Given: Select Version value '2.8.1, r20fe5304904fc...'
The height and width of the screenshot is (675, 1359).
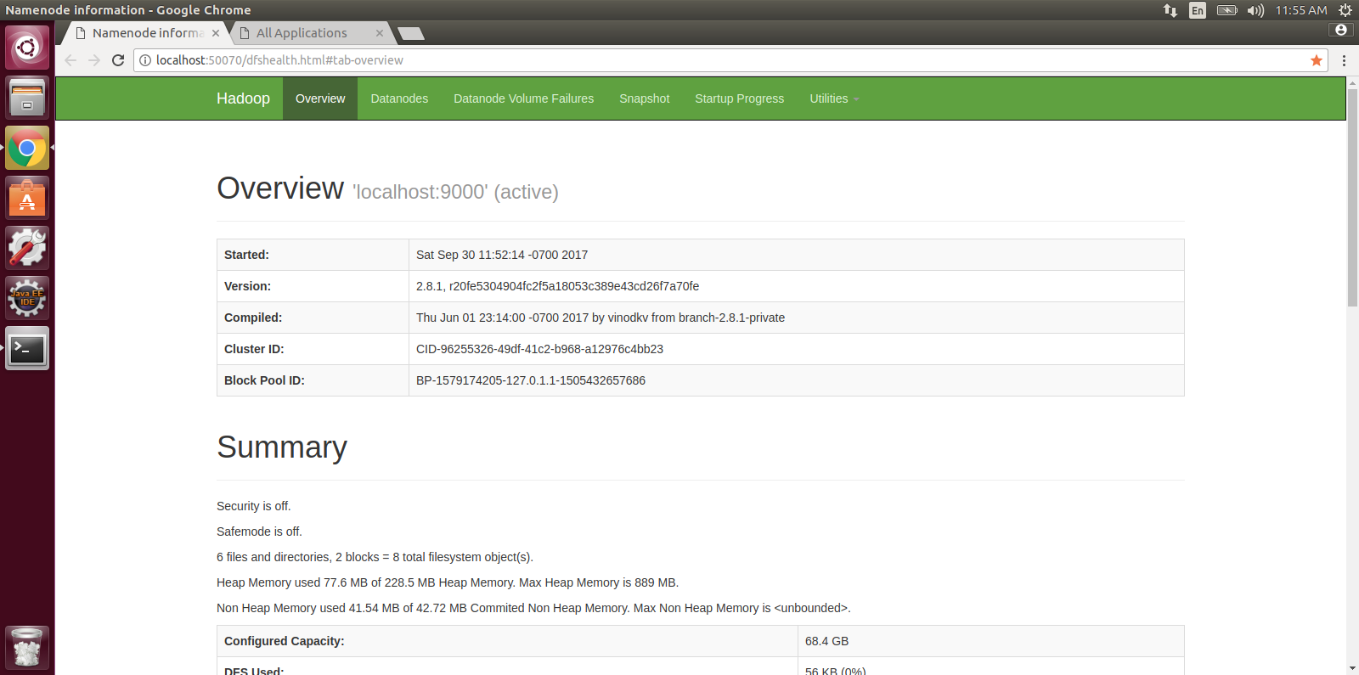Looking at the screenshot, I should point(557,286).
